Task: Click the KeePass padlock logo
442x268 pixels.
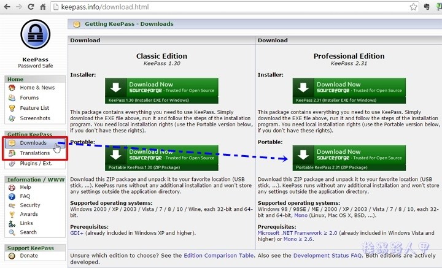Action: tap(36, 34)
